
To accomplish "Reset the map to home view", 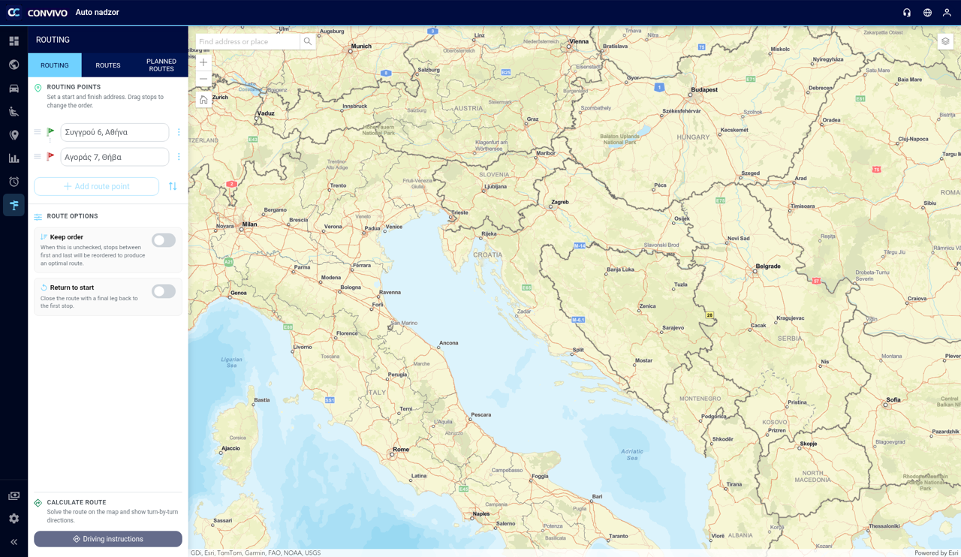I will pyautogui.click(x=203, y=100).
